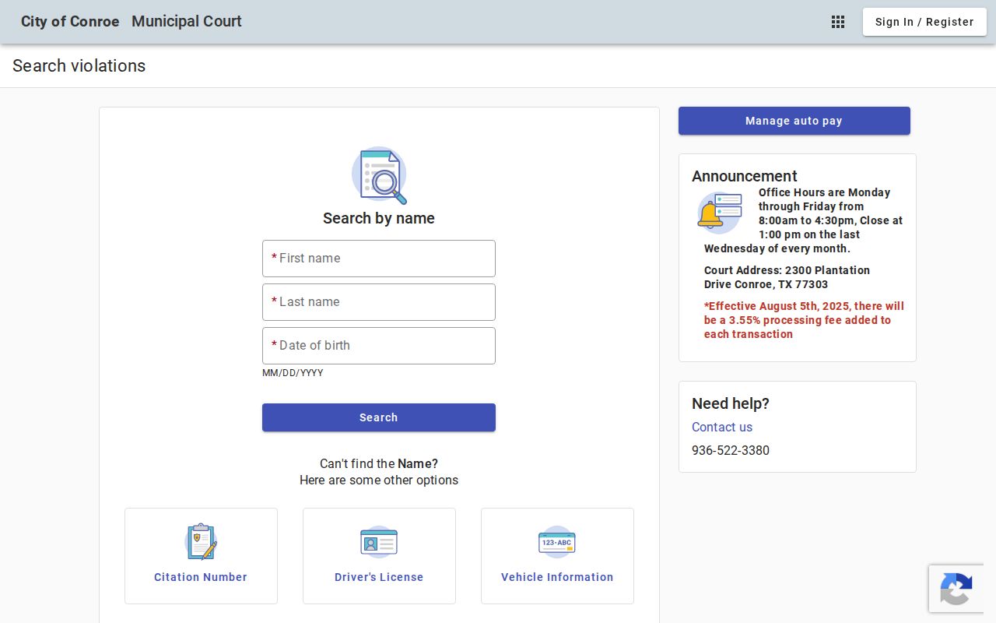Click the announcement bell icon
This screenshot has width=996, height=623.
click(720, 213)
